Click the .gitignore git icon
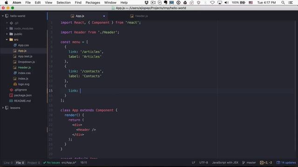The height and width of the screenshot is (167, 298). point(11,90)
